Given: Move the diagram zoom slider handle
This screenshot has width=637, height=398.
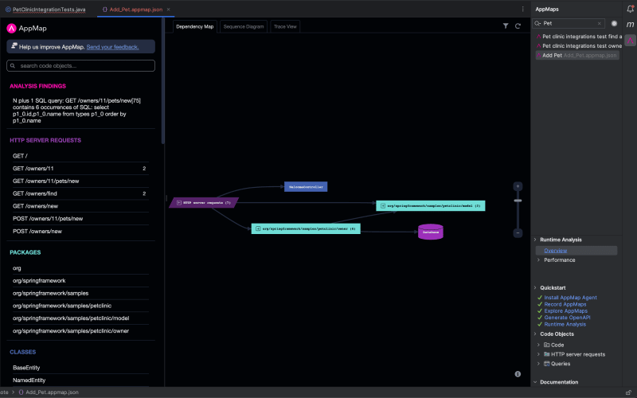Looking at the screenshot, I should (x=518, y=201).
